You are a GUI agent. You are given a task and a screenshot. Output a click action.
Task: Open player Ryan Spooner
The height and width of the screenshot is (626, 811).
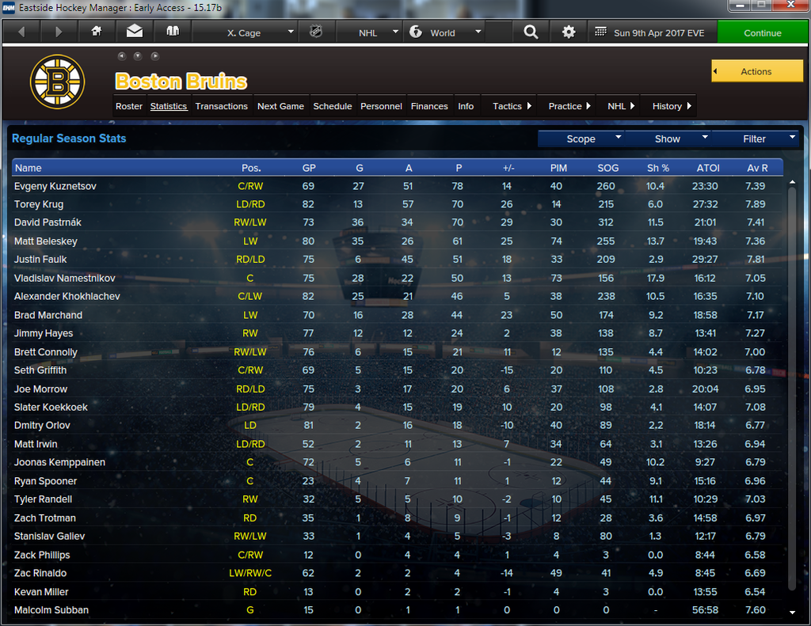tap(45, 480)
